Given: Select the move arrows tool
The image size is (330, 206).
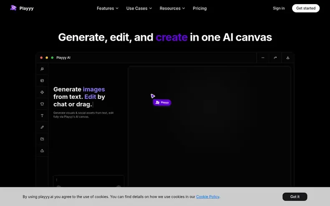Looking at the screenshot, I should (x=42, y=92).
